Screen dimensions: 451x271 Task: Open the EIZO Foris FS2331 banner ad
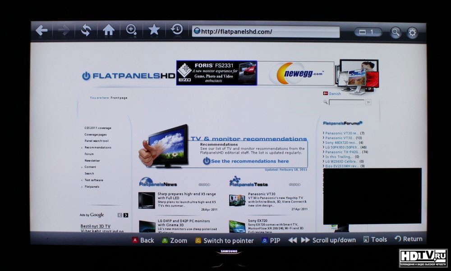[216, 73]
